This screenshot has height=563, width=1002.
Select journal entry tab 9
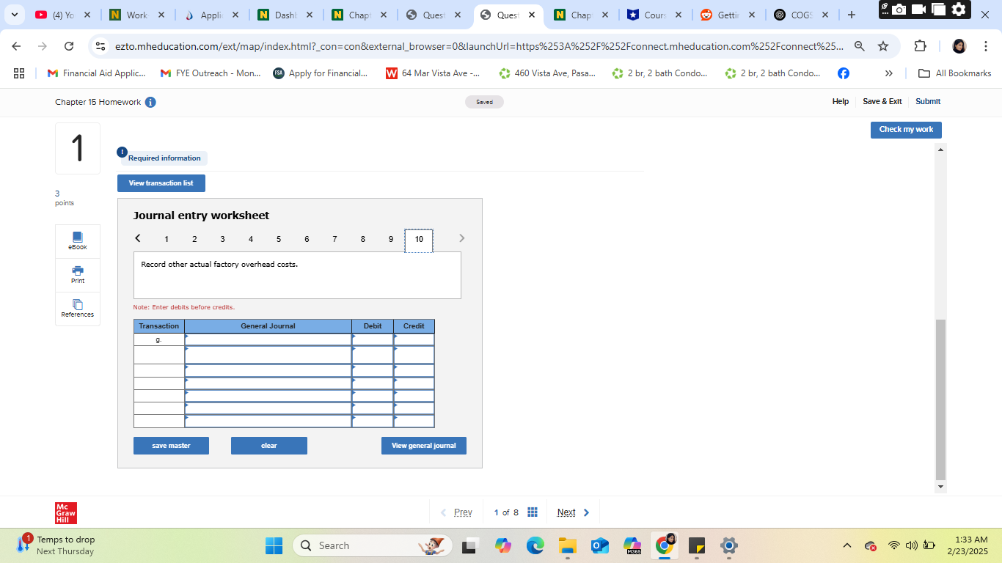tap(391, 239)
